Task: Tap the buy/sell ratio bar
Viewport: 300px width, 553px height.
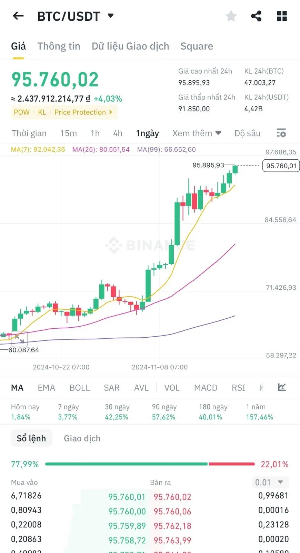Action: [x=150, y=464]
